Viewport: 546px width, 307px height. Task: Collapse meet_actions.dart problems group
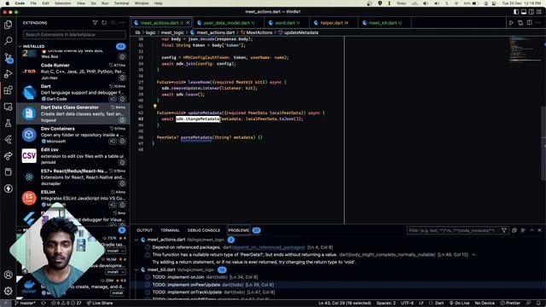[136, 240]
